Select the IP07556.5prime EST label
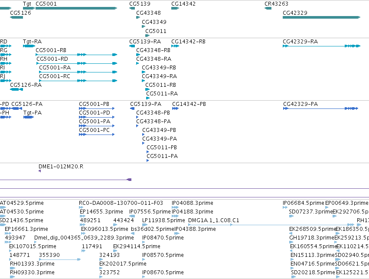This screenshot has height=279, width=369. tap(150, 212)
